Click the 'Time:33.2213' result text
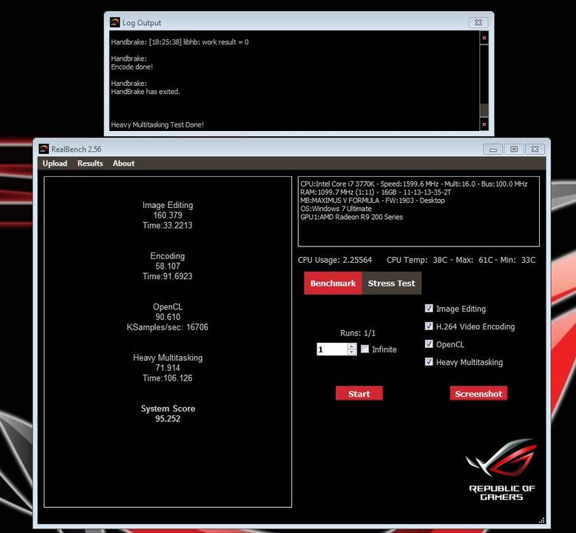576x533 pixels. (168, 225)
